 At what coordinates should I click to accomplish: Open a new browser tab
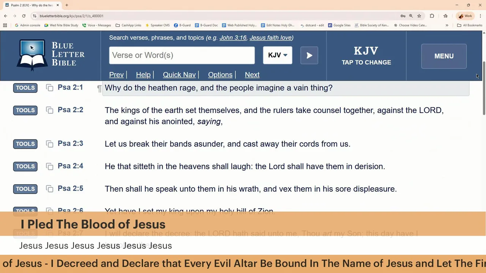pyautogui.click(x=67, y=5)
